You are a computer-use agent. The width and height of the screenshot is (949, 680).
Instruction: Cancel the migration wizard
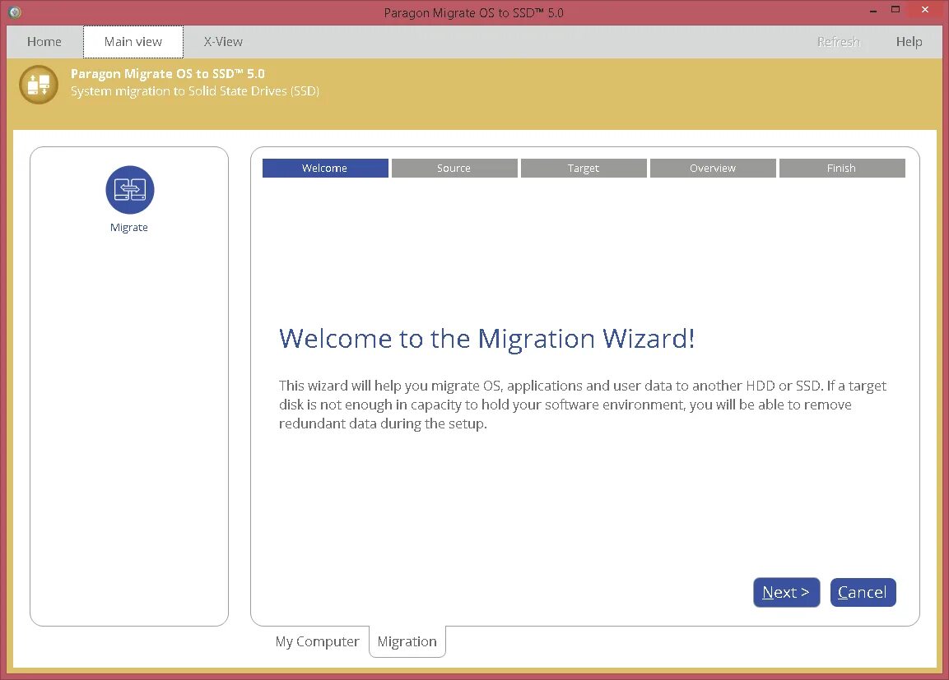point(863,592)
